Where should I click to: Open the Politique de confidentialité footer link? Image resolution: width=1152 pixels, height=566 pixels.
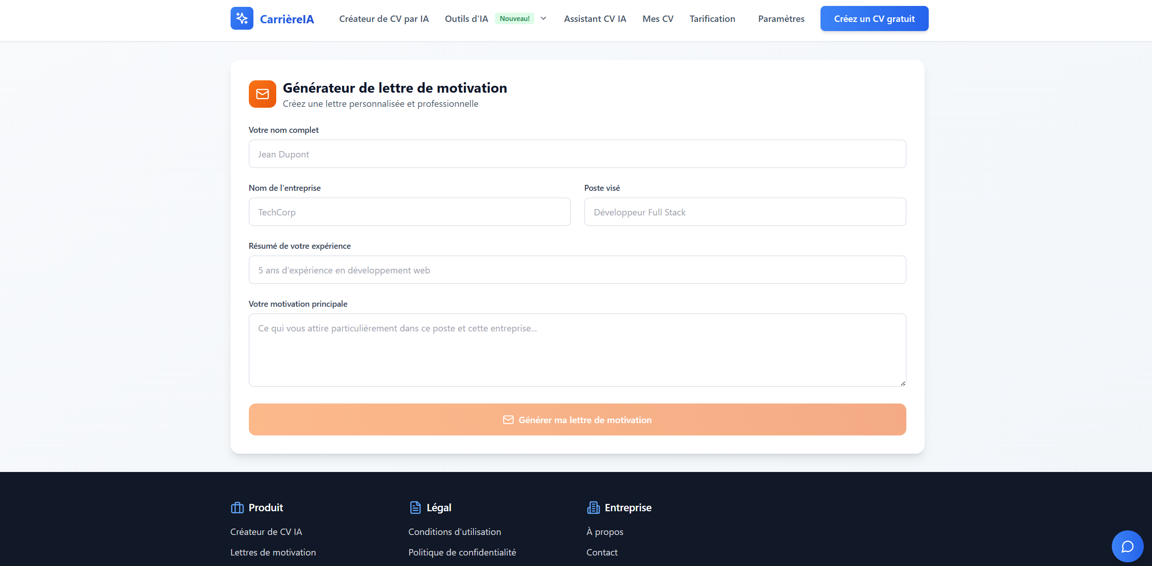(462, 552)
